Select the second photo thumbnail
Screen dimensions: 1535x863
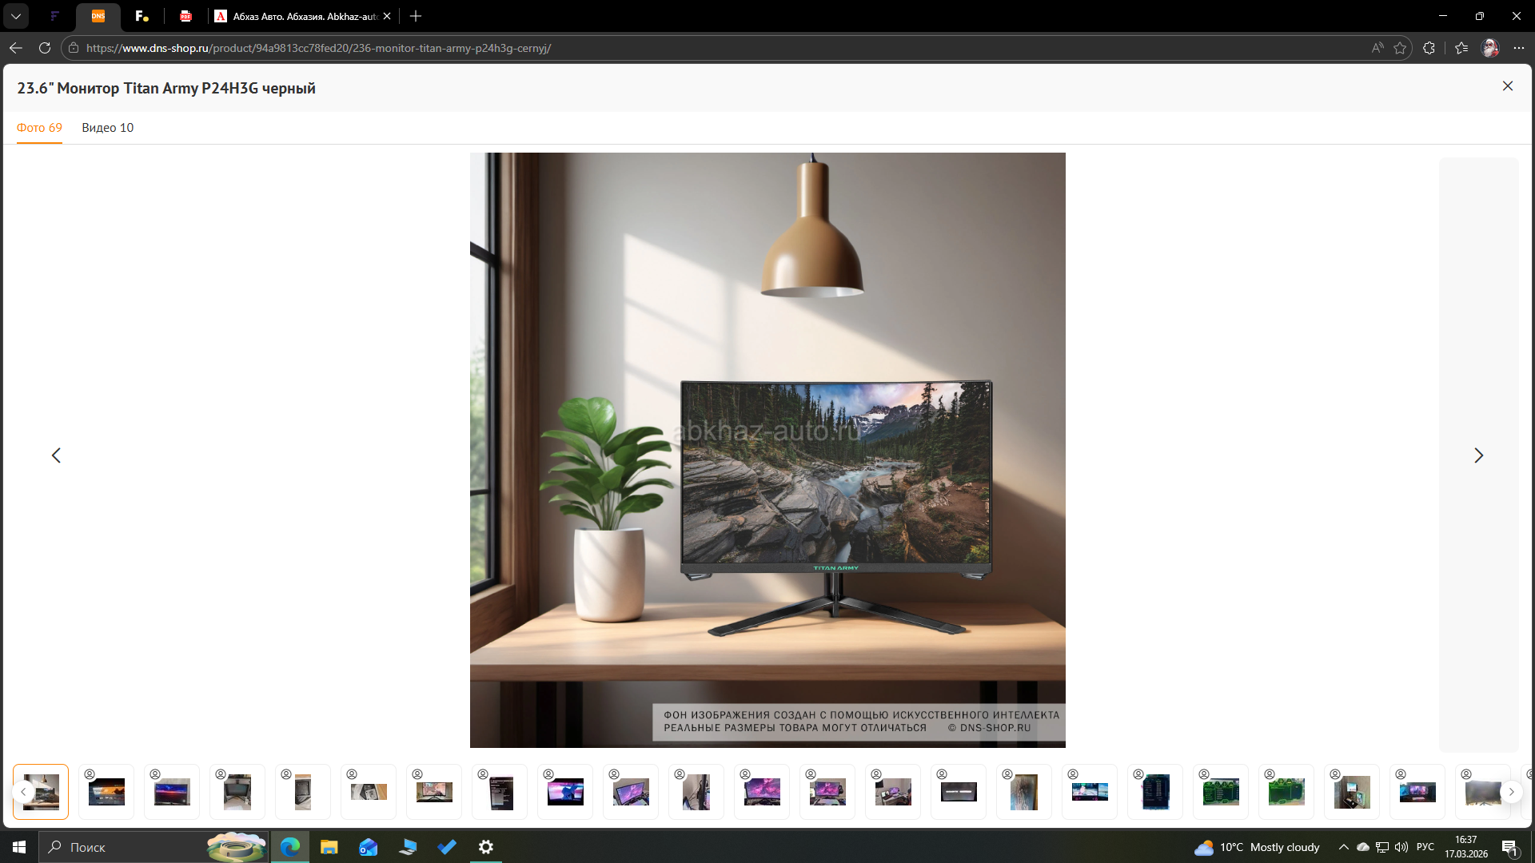tap(106, 792)
